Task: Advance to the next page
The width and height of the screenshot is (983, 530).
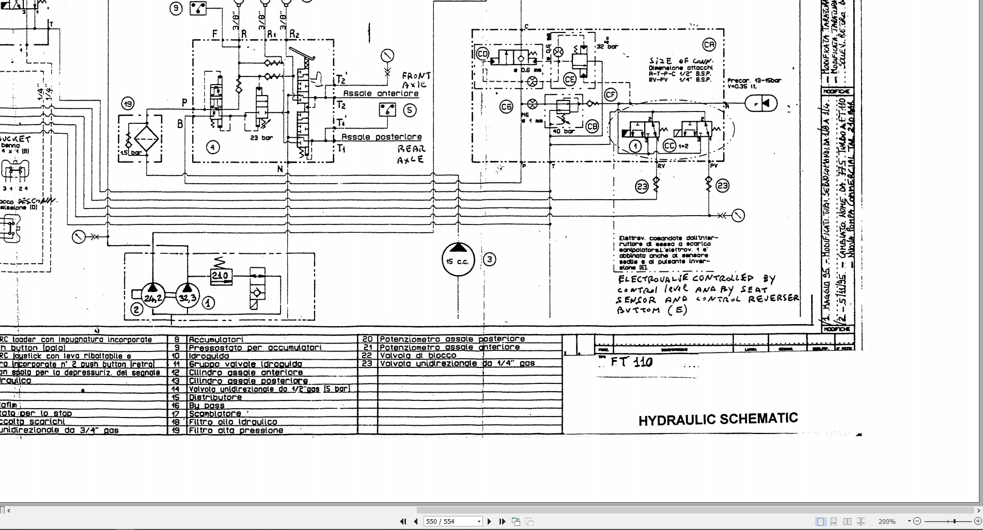Action: pos(489,521)
